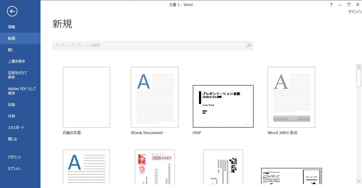Choose 上書き保存 in the sidebar
Screen dimensions: 362x188
click(16, 61)
